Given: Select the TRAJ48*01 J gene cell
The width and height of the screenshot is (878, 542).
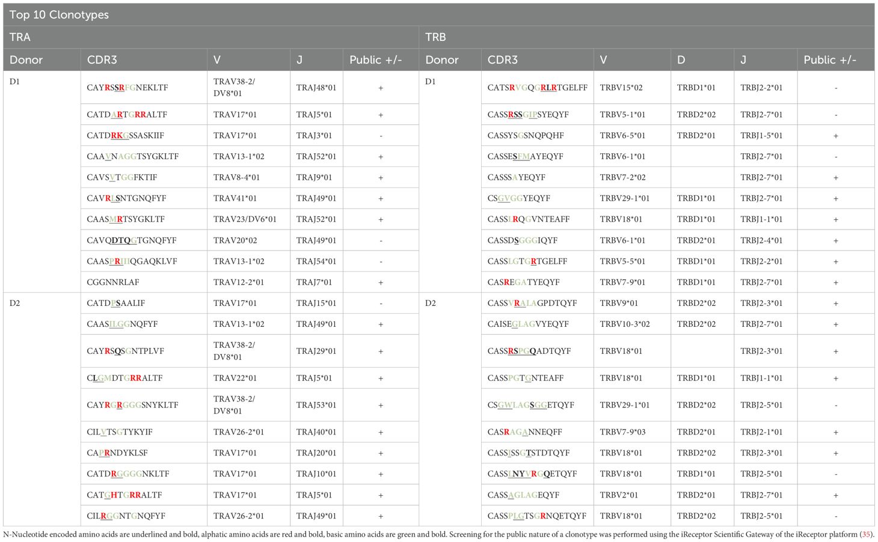Looking at the screenshot, I should click(x=316, y=88).
